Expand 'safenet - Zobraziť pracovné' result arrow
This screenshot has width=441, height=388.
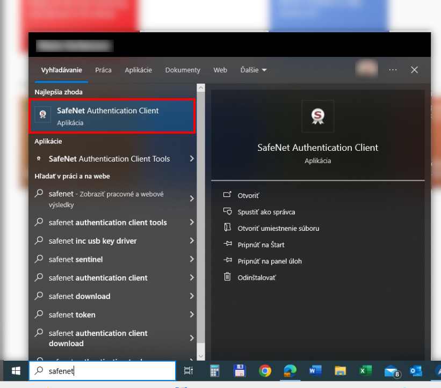click(x=192, y=199)
